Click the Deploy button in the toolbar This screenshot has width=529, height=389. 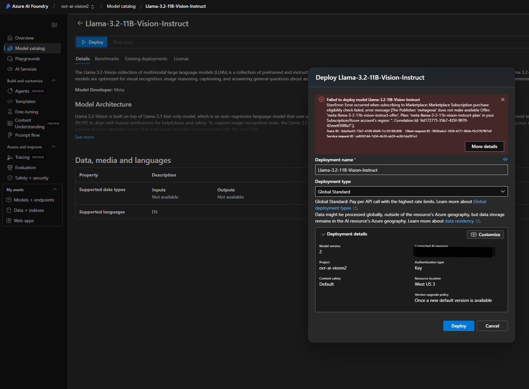pyautogui.click(x=92, y=42)
